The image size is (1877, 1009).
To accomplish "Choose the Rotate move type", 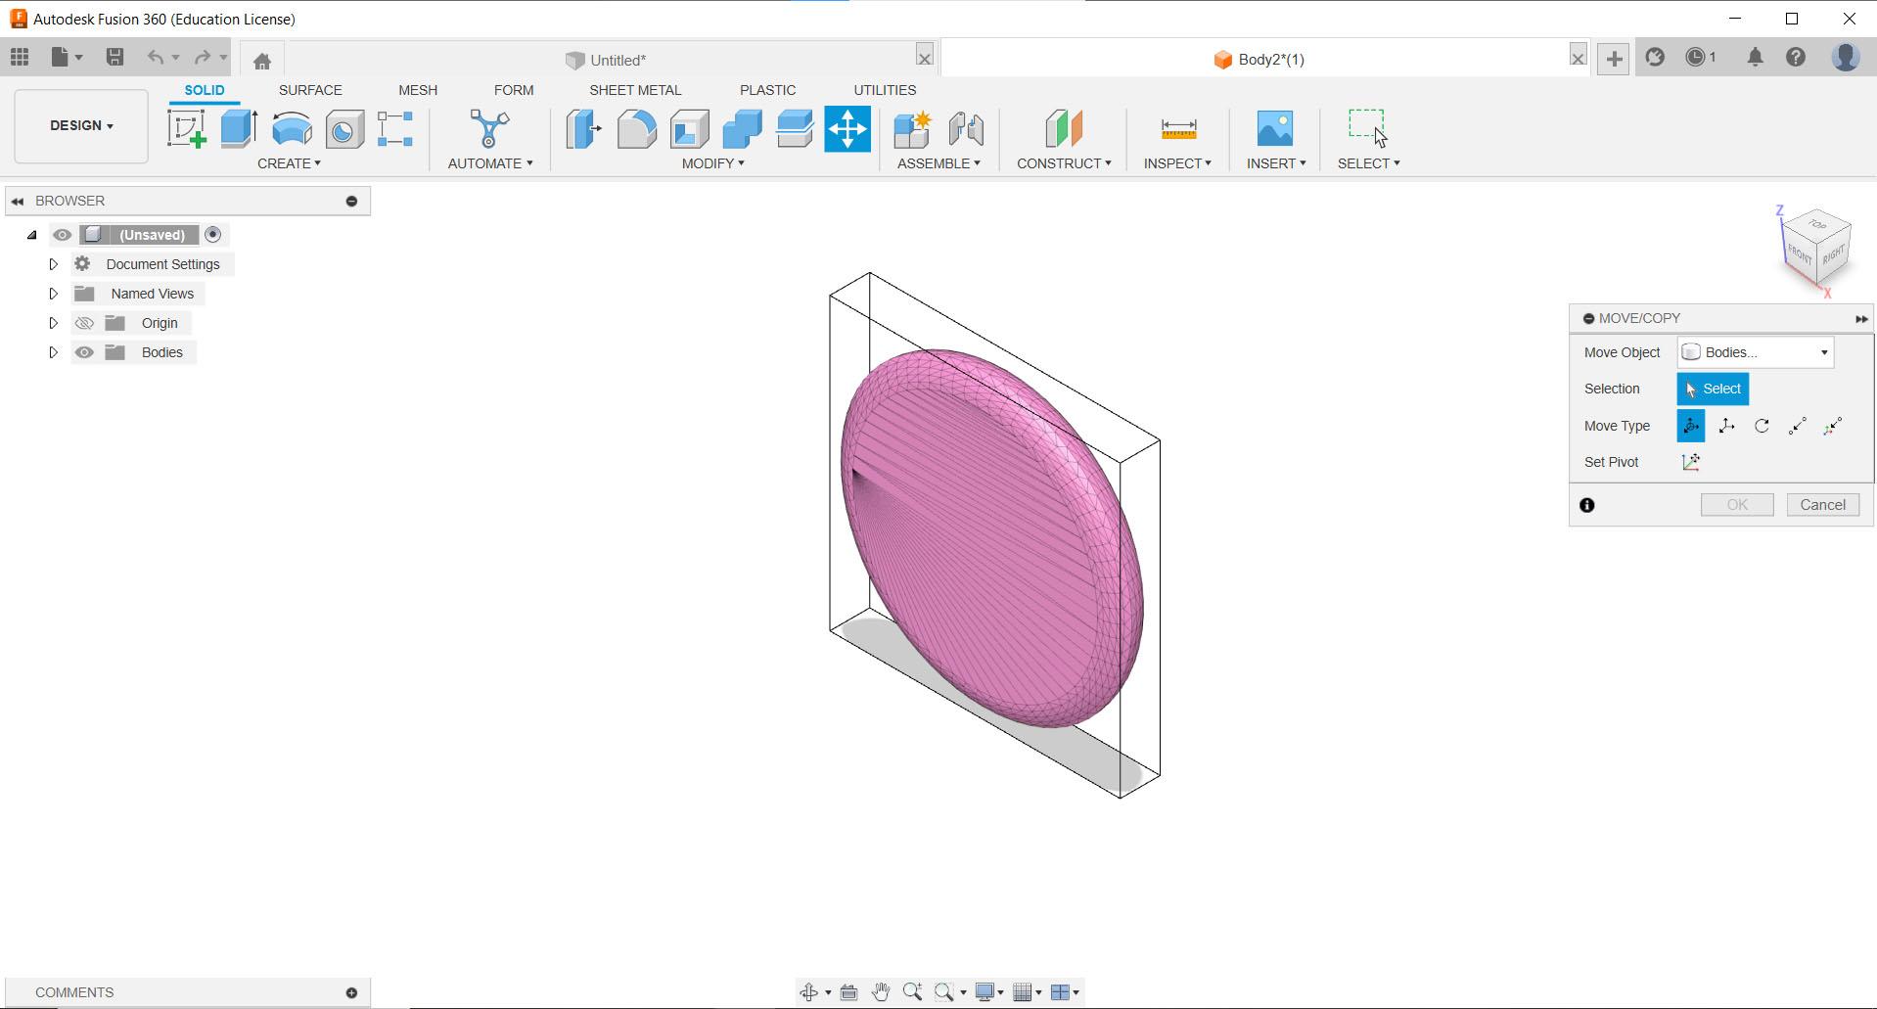I will click(x=1762, y=426).
